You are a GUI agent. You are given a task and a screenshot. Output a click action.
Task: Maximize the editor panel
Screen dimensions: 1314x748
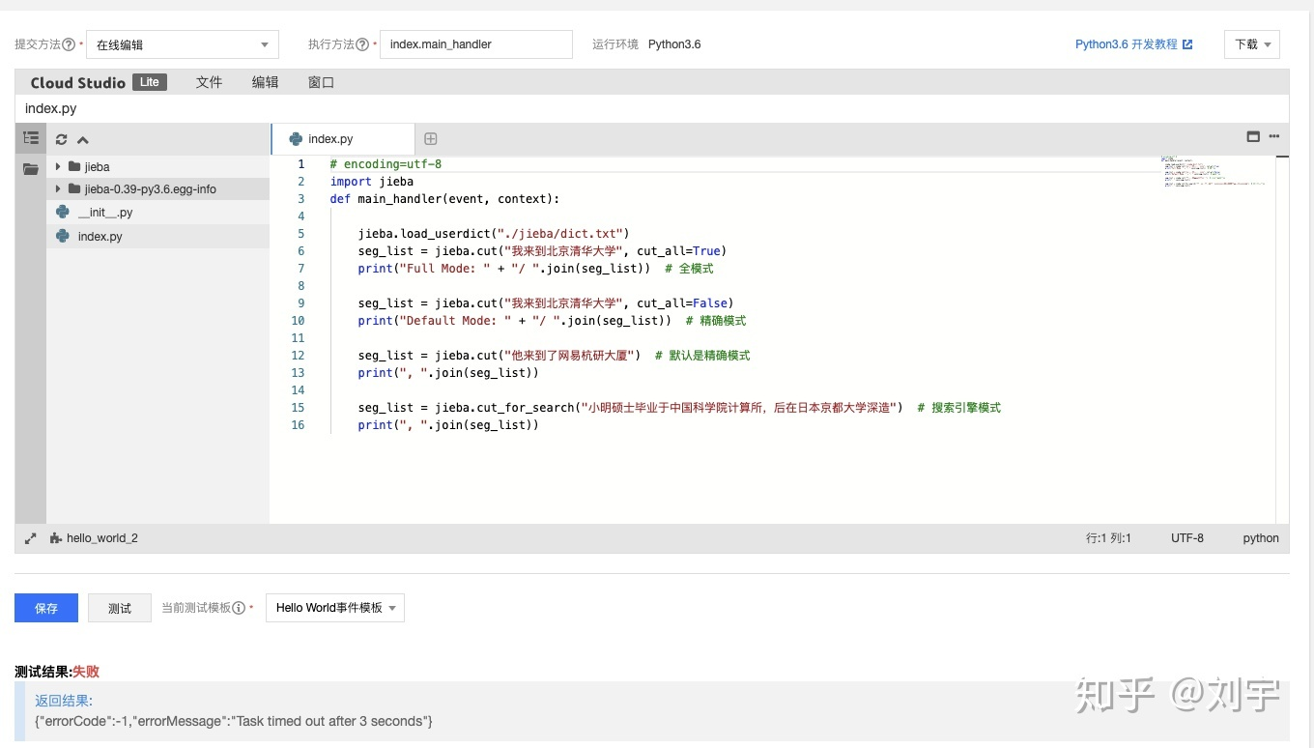pos(1253,137)
